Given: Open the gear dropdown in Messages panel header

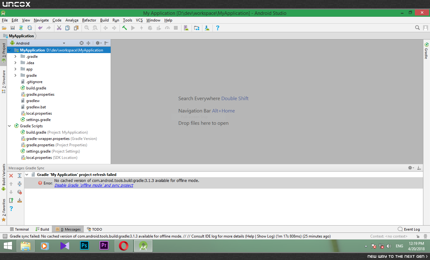Looking at the screenshot, I should (x=411, y=168).
